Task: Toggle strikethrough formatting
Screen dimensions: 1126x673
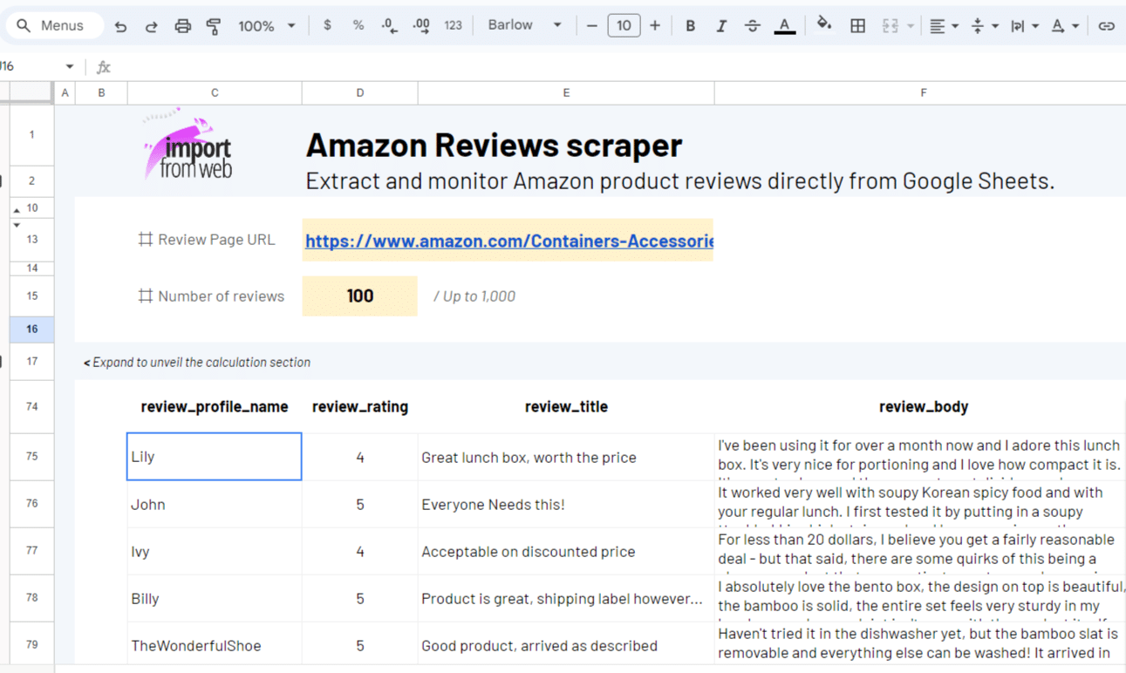Action: tap(752, 26)
